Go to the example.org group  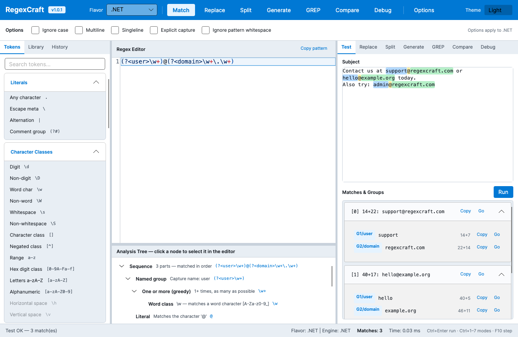pyautogui.click(x=497, y=310)
